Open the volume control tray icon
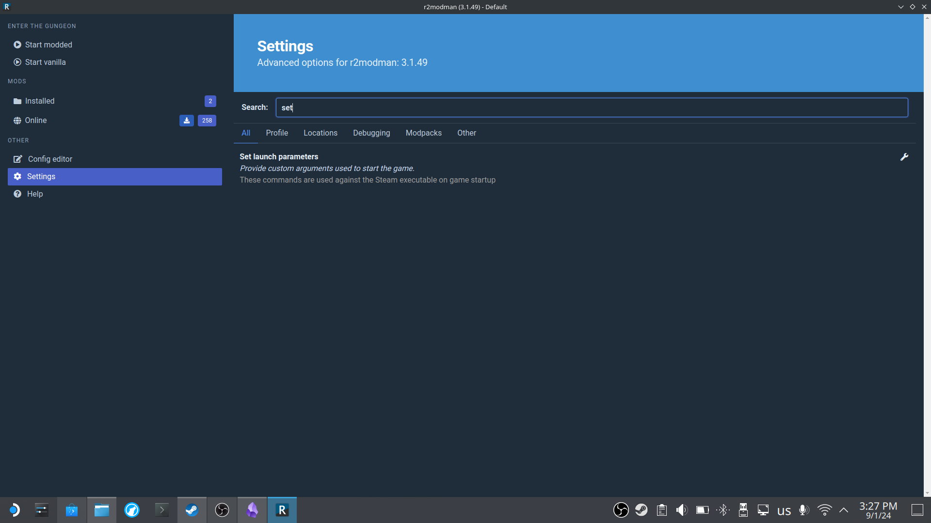 pos(682,510)
